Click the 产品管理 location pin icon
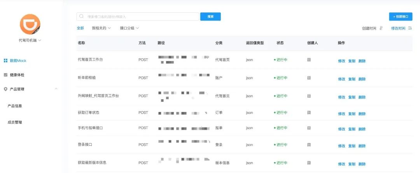Image resolution: width=420 pixels, height=173 pixels. click(5, 89)
